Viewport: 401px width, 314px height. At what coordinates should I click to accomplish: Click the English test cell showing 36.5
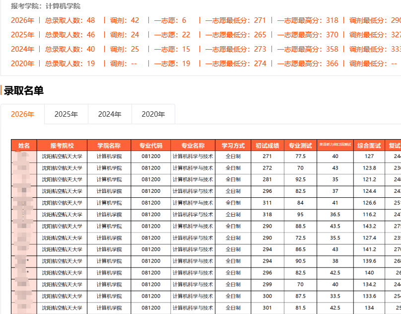pyautogui.click(x=335, y=215)
